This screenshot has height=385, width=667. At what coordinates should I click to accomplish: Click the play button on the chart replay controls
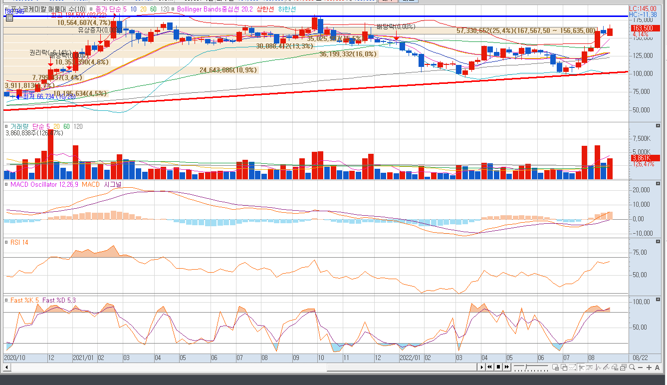[482, 367]
